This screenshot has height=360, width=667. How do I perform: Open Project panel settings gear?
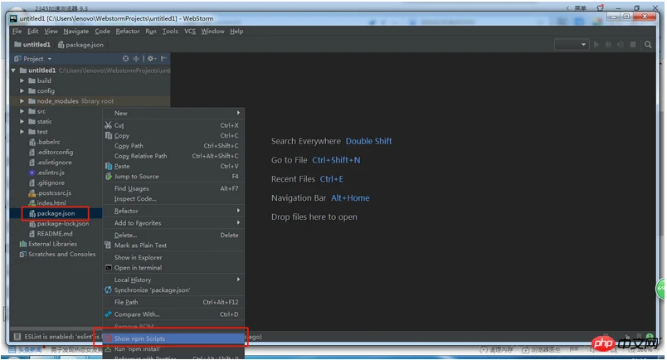pos(152,59)
